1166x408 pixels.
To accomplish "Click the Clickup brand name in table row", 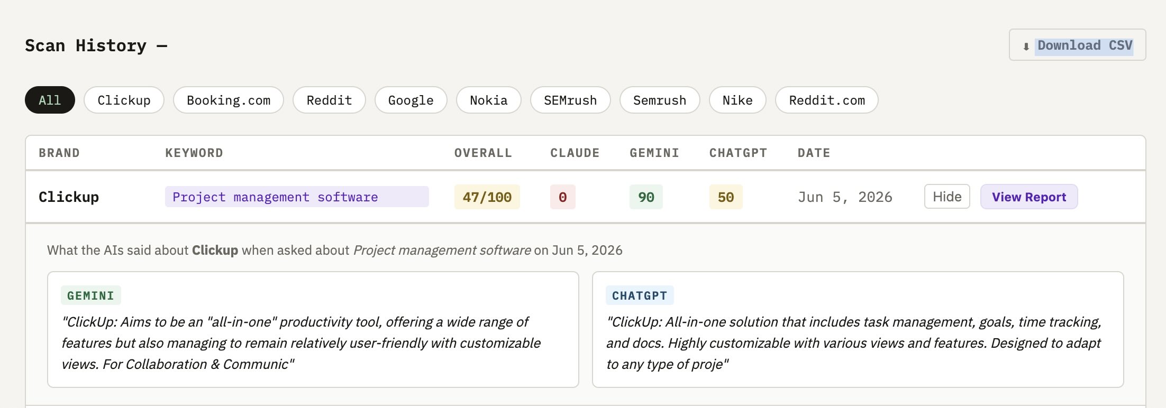I will [x=69, y=197].
